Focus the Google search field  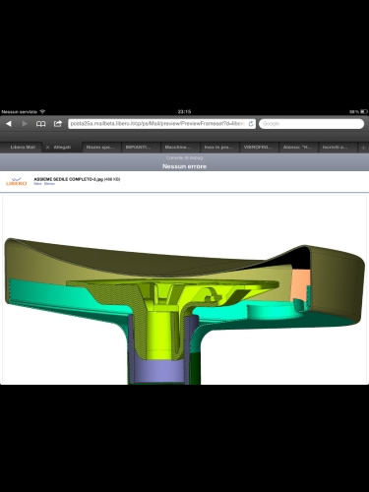point(312,124)
